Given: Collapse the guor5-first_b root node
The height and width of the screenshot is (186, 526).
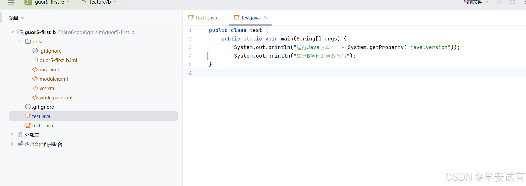Looking at the screenshot, I should click(12, 32).
